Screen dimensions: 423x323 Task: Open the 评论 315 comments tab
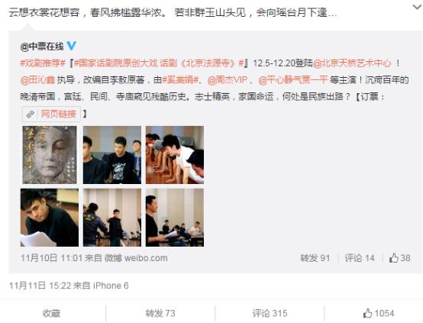tap(270, 313)
